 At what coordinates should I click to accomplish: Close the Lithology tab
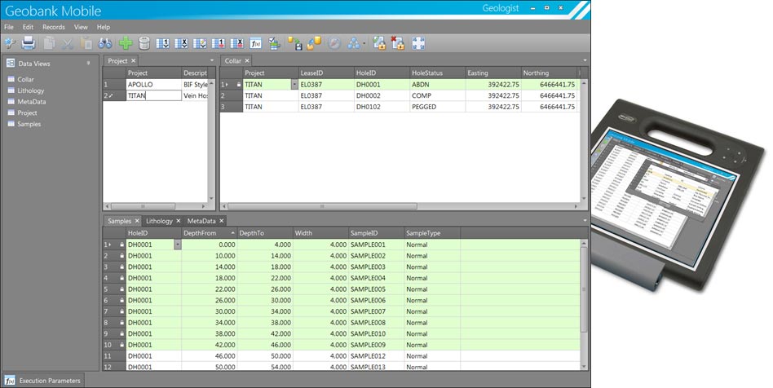(179, 221)
